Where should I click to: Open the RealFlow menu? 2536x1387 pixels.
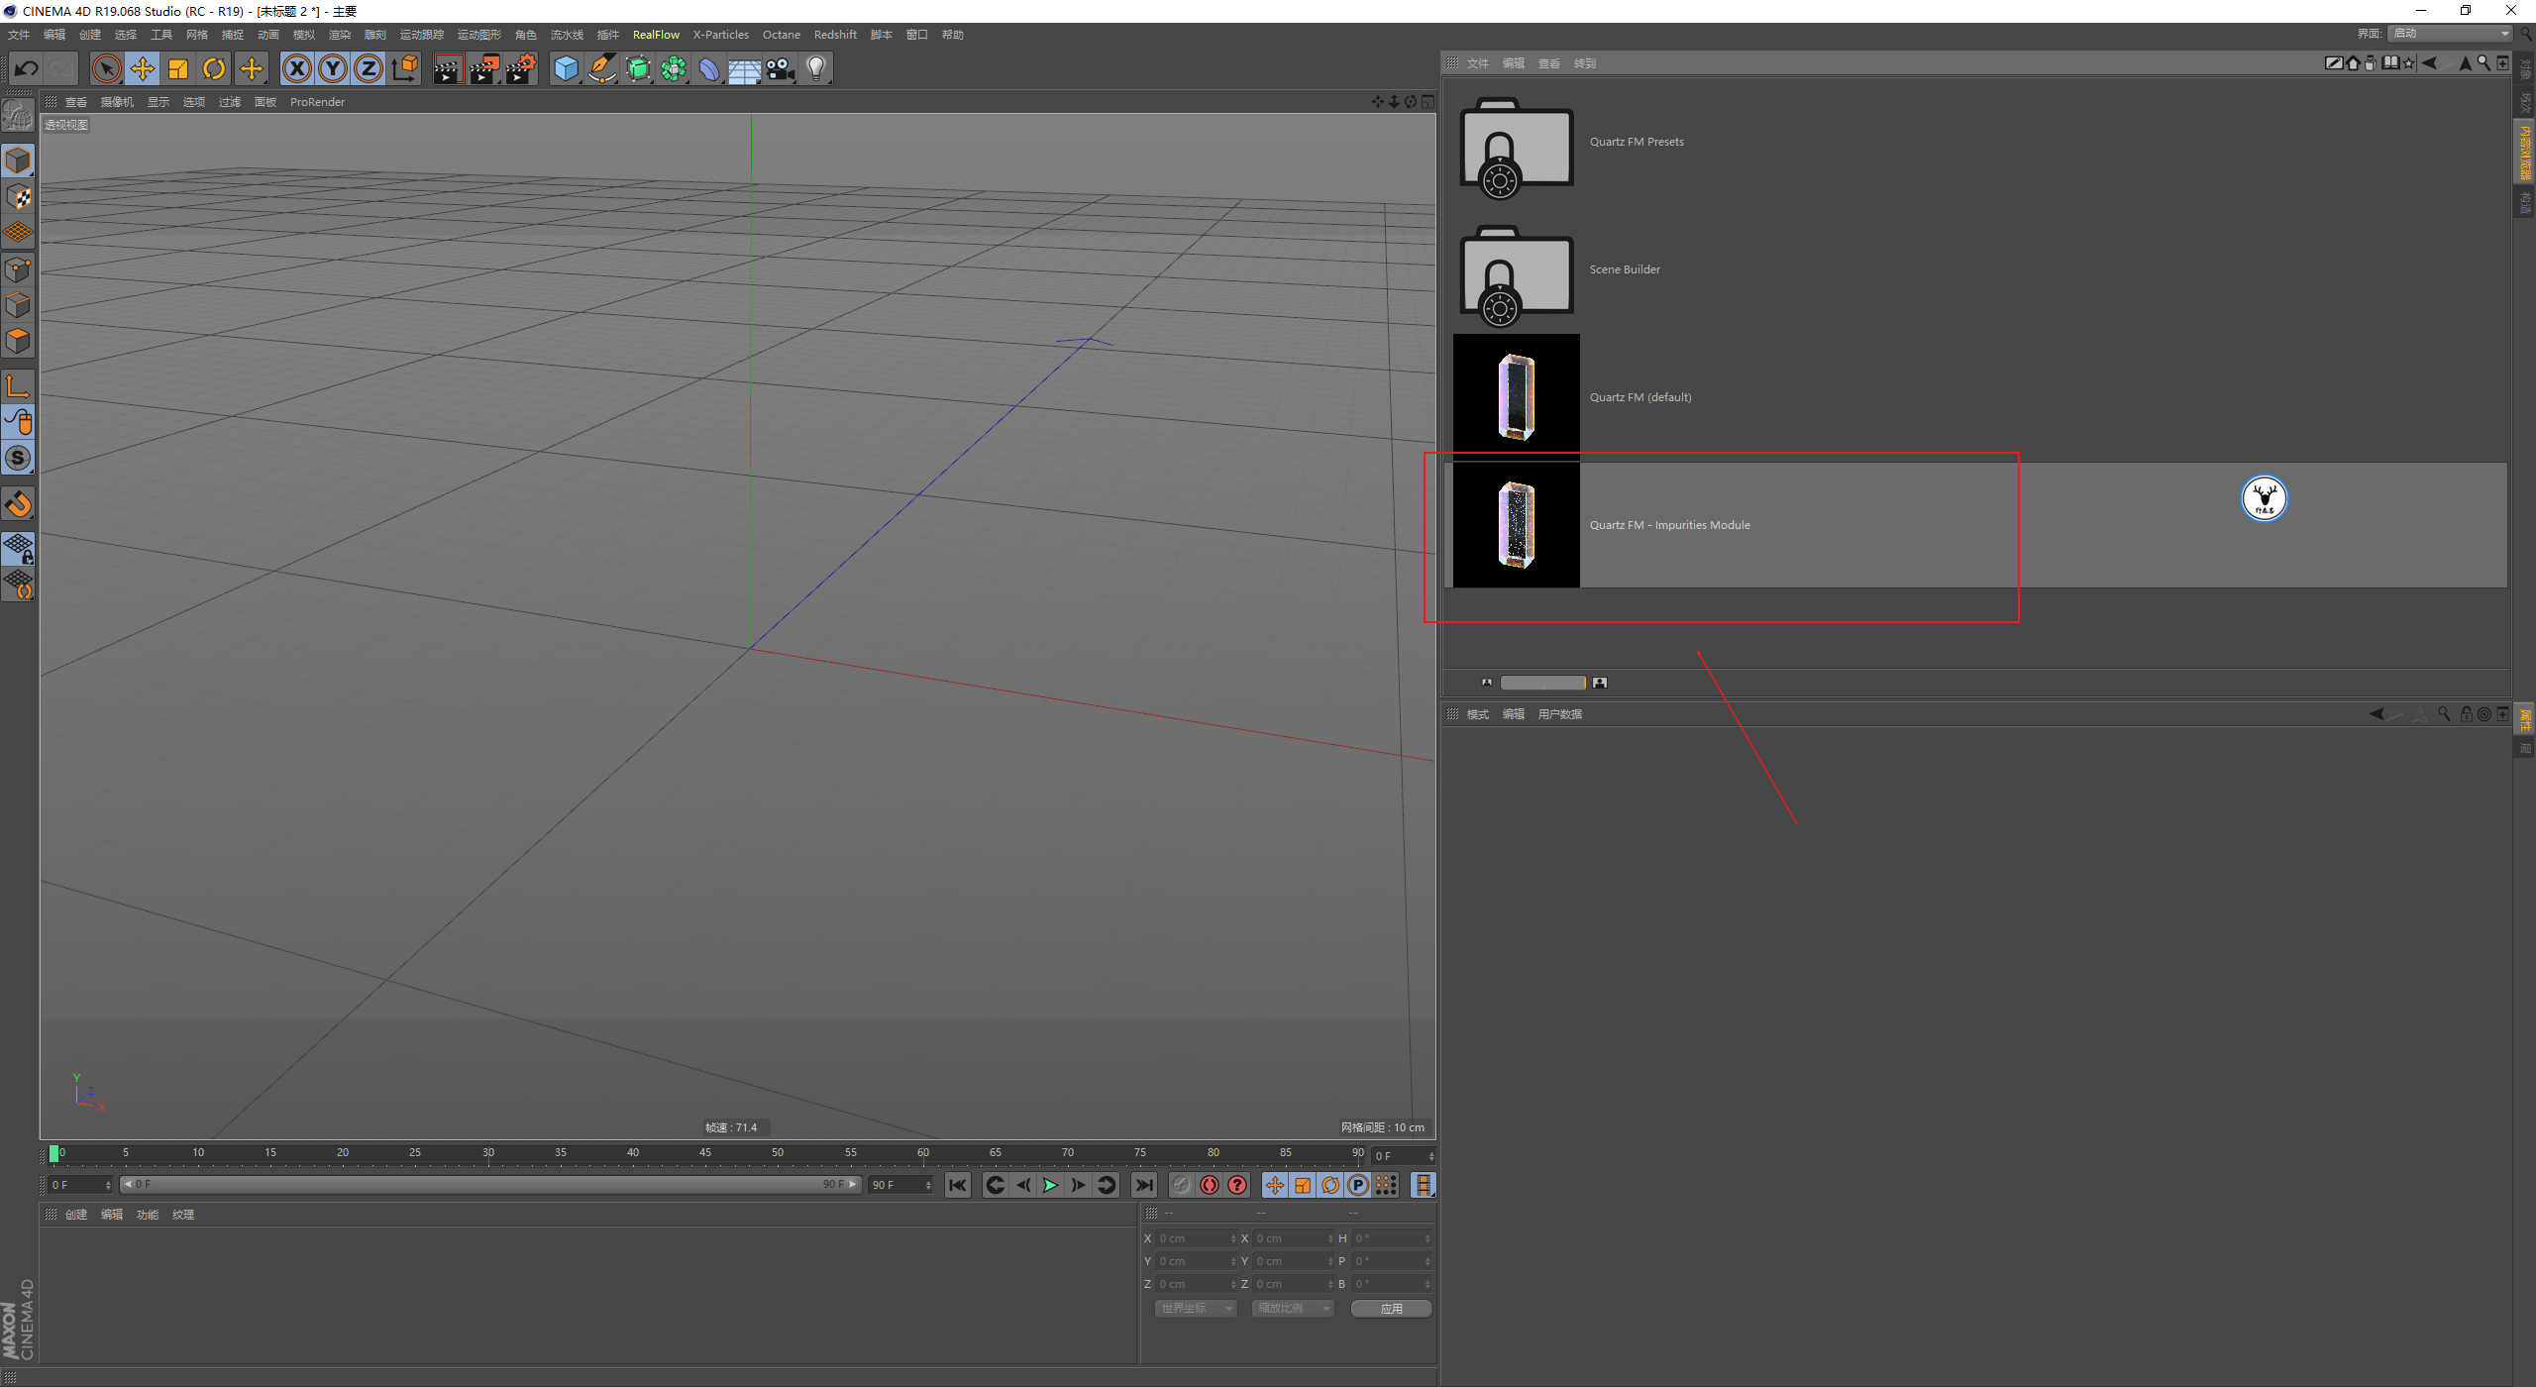656,35
